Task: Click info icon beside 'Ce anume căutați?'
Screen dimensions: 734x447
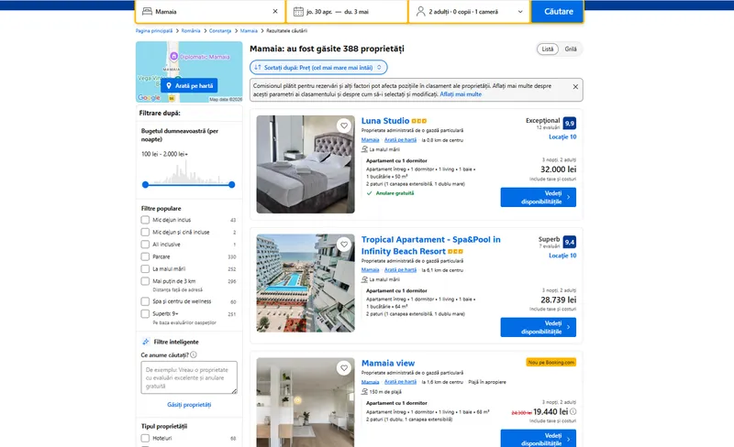Action: [x=194, y=354]
